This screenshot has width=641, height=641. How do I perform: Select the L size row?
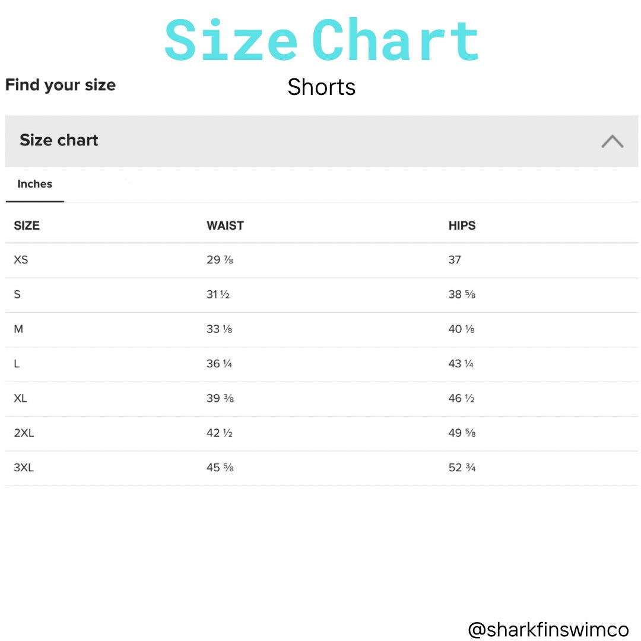coord(17,364)
